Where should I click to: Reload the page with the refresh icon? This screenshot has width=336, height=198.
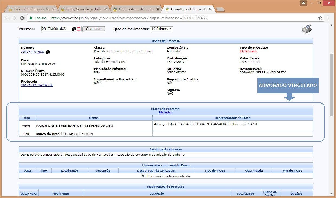click(x=22, y=18)
